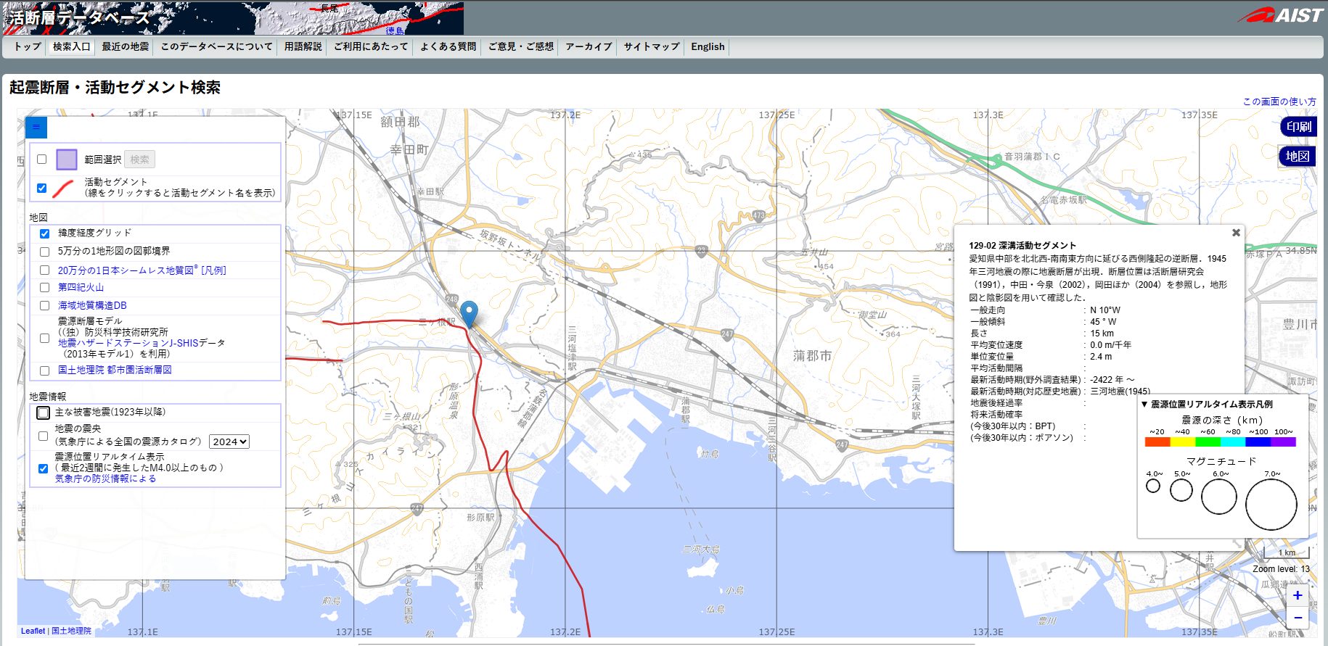Click the AIST logo
The width and height of the screenshot is (1328, 646).
[x=1282, y=15]
